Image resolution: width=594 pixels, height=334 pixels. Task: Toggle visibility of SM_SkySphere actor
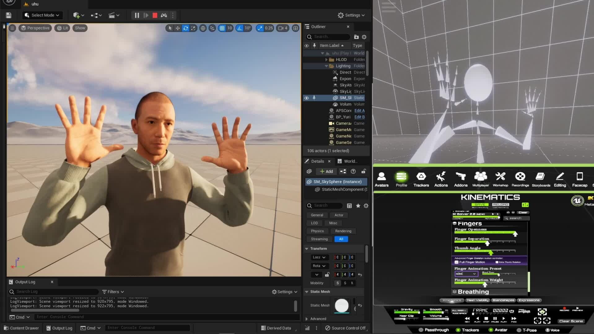tap(307, 98)
